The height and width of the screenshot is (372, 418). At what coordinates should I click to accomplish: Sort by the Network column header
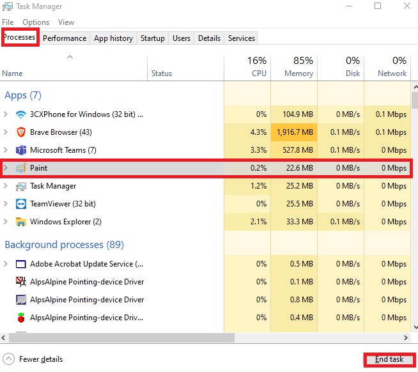pyautogui.click(x=387, y=68)
